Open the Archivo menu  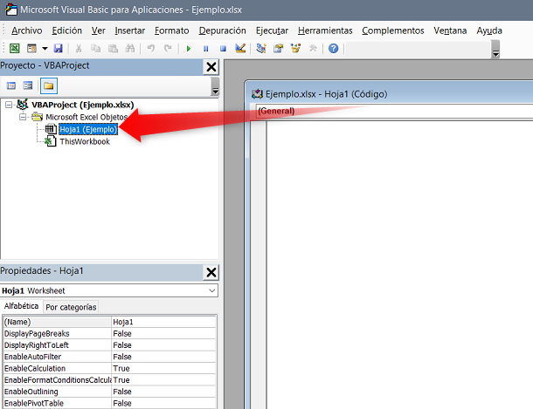27,31
